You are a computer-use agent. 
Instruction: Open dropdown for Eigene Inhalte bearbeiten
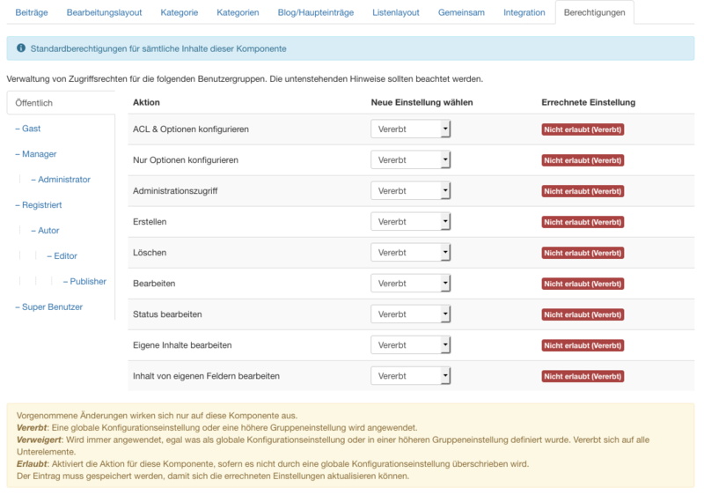point(410,345)
